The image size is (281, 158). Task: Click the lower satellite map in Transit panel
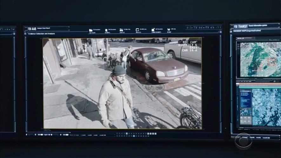(266, 107)
